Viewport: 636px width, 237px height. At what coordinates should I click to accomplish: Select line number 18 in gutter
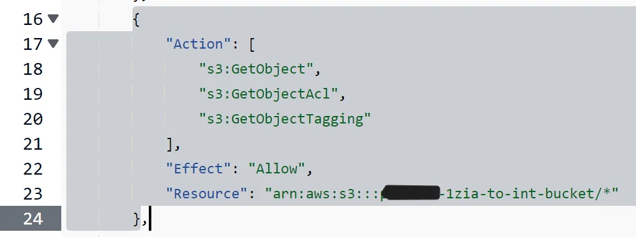click(x=33, y=69)
